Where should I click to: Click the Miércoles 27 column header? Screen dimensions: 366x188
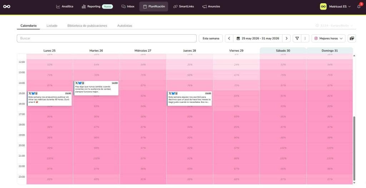point(143,51)
